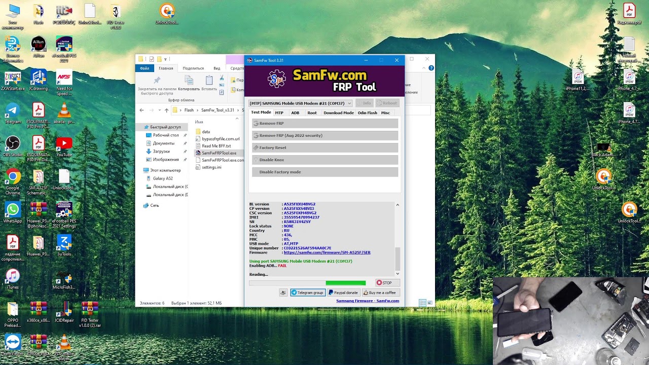Viewport: 649px width, 365px height.
Task: Open the samfw.com firmware SM-A525F link
Action: (x=327, y=252)
